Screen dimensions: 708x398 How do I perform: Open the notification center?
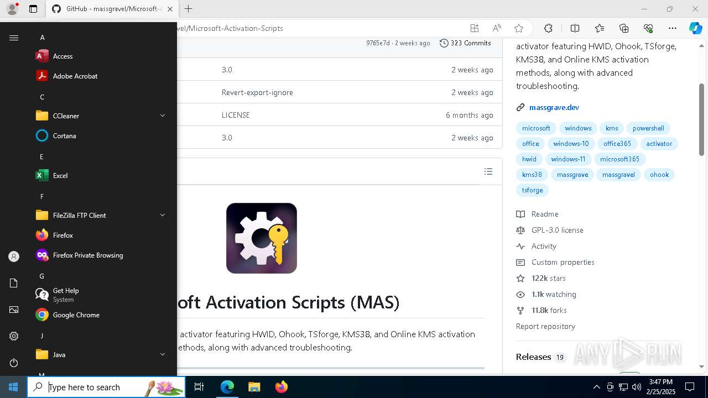[x=690, y=387]
